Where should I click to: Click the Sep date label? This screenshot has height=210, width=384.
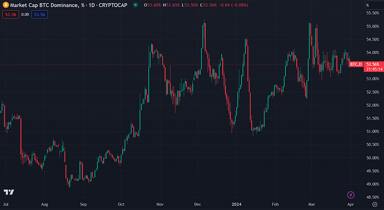pyautogui.click(x=83, y=204)
